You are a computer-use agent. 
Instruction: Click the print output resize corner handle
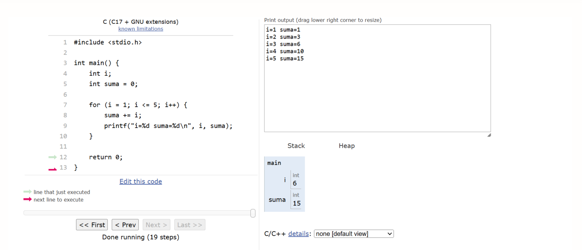[x=489, y=135]
